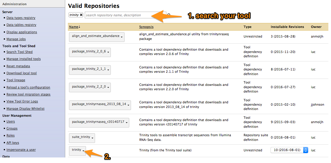Click revision text 8 (2016-07-11)
Viewport: 331px width, 163px height.
tap(283, 69)
